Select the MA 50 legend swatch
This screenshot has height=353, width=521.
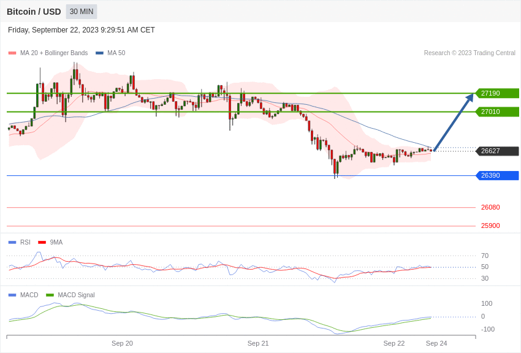click(x=99, y=53)
